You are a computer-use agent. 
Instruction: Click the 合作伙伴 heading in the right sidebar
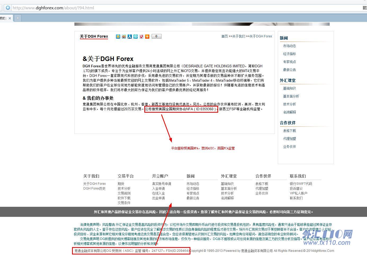(288, 123)
